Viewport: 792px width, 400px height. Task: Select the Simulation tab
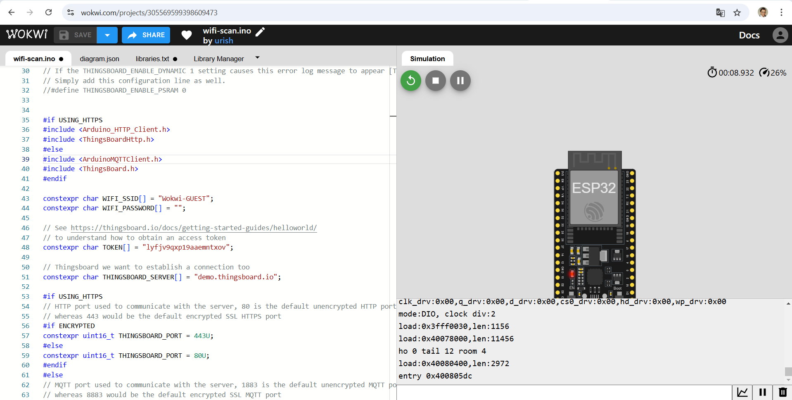[x=427, y=59]
